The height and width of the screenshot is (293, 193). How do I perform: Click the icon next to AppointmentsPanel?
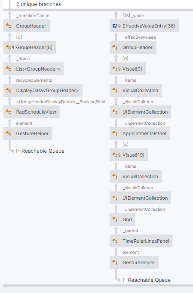coord(115,133)
